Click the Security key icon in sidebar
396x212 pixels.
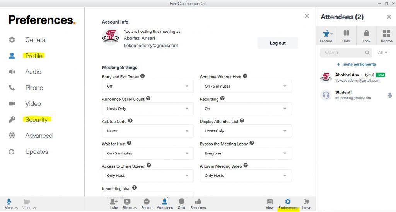pyautogui.click(x=12, y=119)
